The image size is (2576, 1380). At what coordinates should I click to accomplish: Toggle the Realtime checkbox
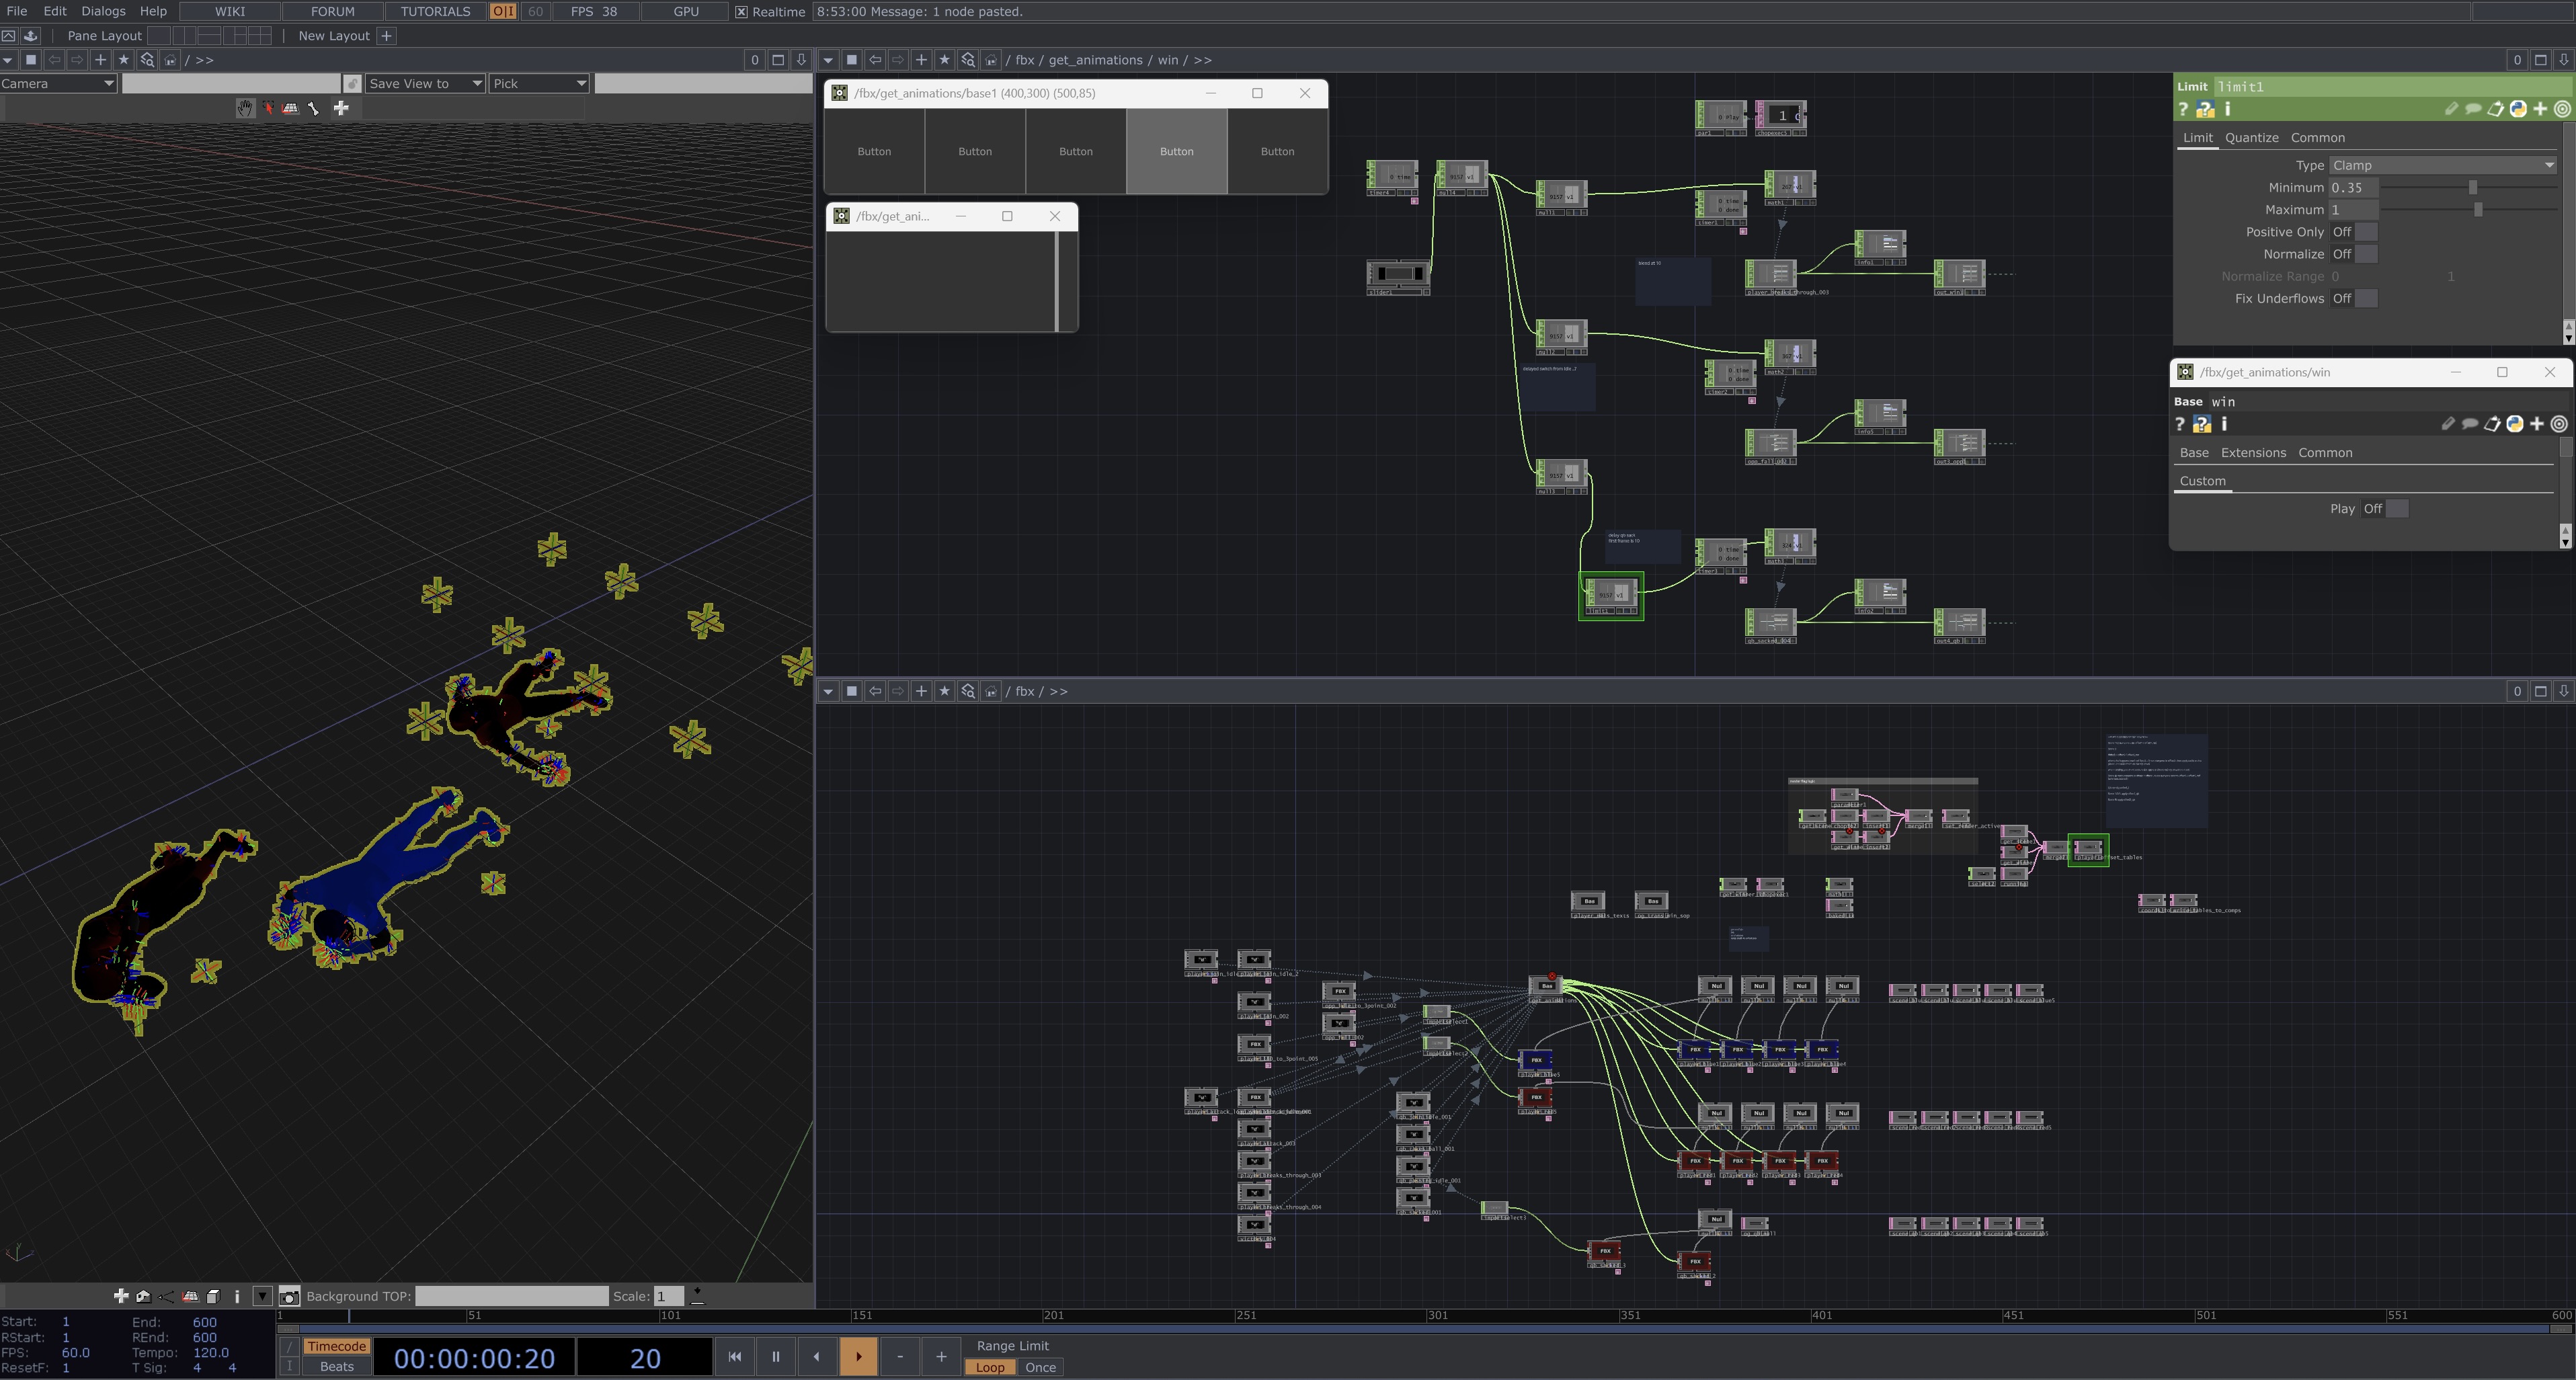click(741, 12)
